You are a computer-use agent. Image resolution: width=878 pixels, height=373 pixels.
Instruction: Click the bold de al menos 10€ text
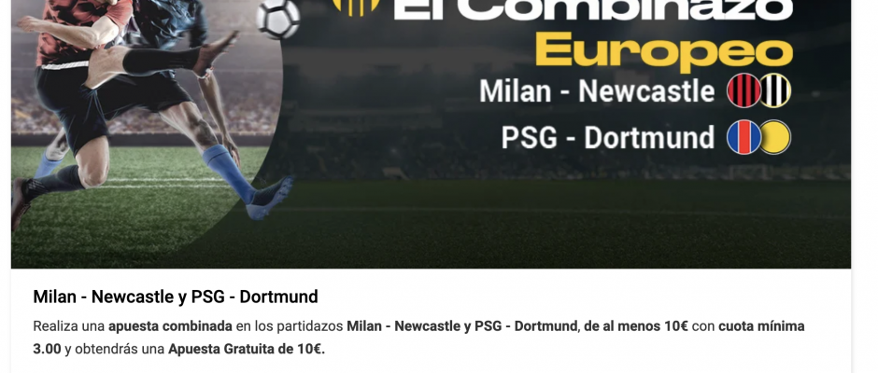[635, 326]
